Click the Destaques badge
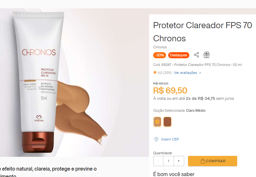Viewport: 256px width, 177px height. click(179, 55)
